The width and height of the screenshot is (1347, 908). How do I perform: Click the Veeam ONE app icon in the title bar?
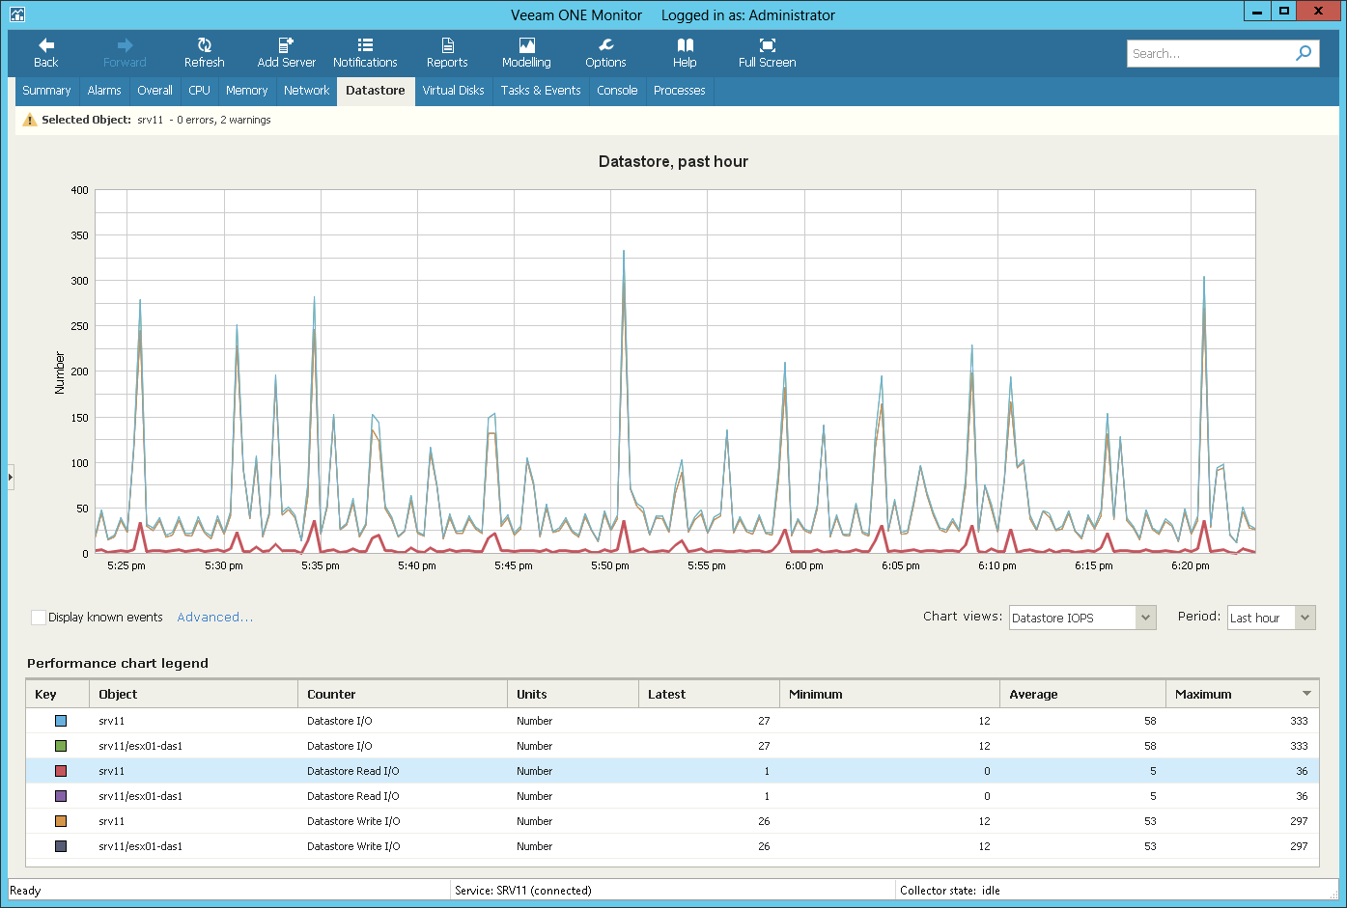pyautogui.click(x=16, y=14)
